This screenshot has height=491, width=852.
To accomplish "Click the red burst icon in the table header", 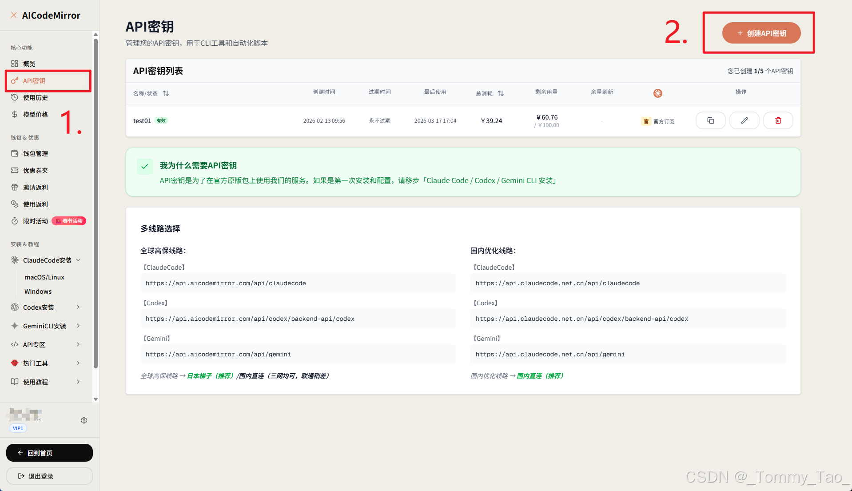I will (657, 93).
